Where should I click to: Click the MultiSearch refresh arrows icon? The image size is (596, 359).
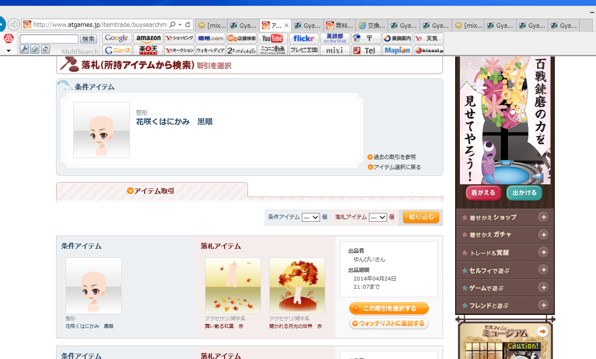pos(45,49)
